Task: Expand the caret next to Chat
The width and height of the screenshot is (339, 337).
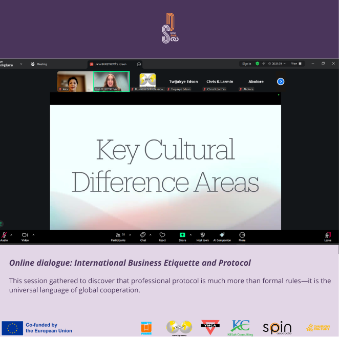Action: (x=150, y=235)
